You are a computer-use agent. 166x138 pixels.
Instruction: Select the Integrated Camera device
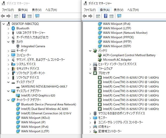point(33,46)
